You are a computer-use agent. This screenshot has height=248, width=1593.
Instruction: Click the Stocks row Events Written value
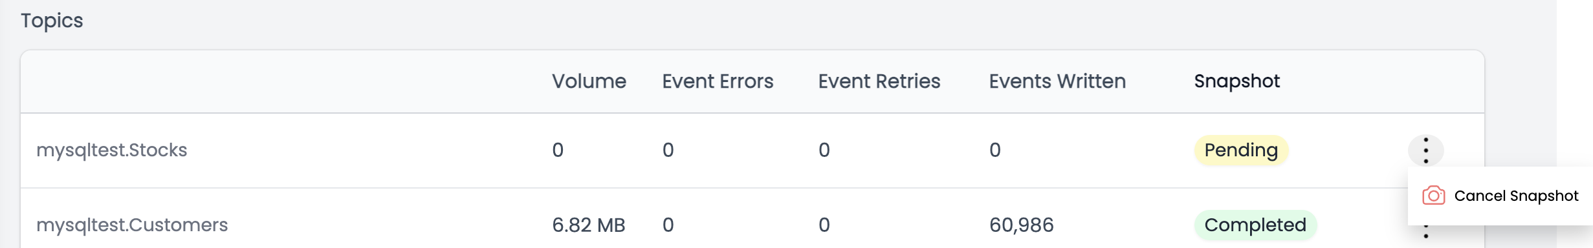(995, 150)
